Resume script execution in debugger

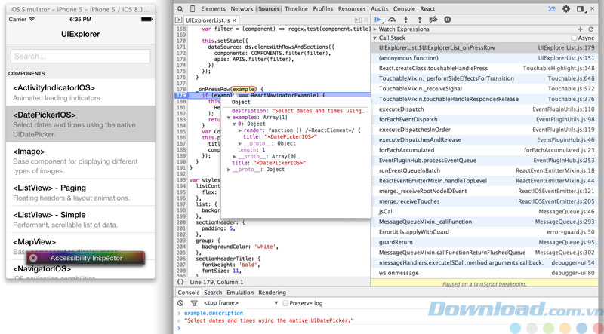(x=378, y=20)
